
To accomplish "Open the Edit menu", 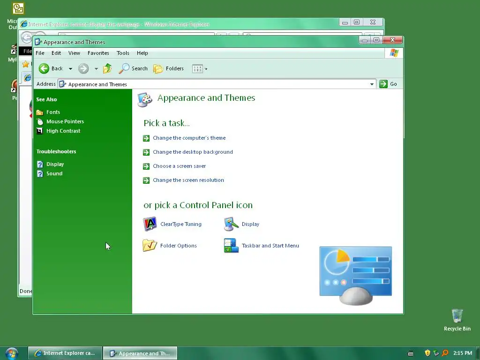I will [x=56, y=53].
